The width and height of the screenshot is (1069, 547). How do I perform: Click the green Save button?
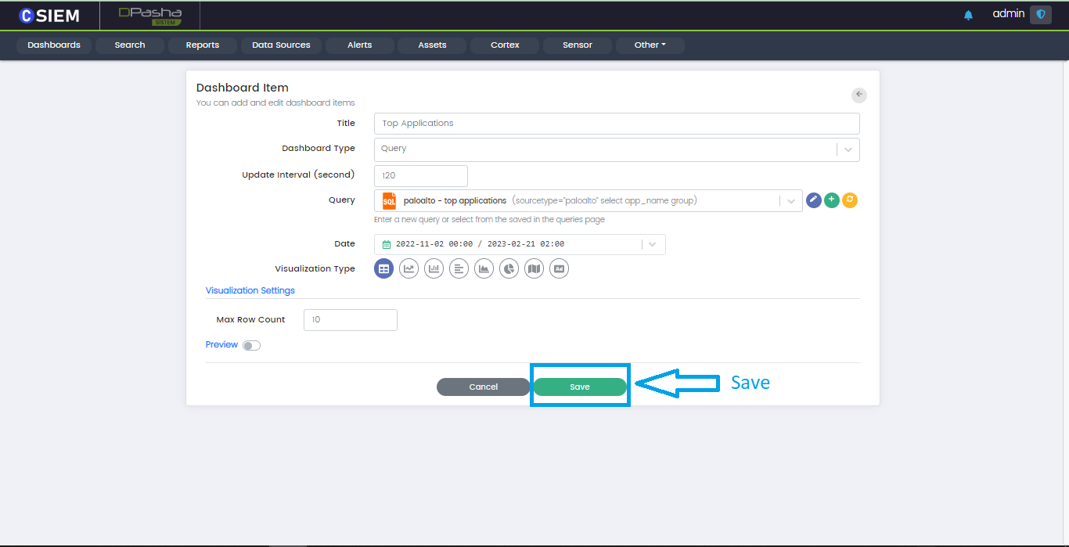coord(580,387)
